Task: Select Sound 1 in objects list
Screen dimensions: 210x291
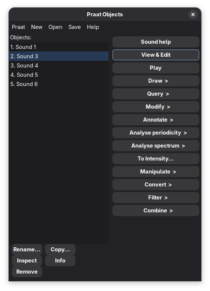Action: point(59,47)
